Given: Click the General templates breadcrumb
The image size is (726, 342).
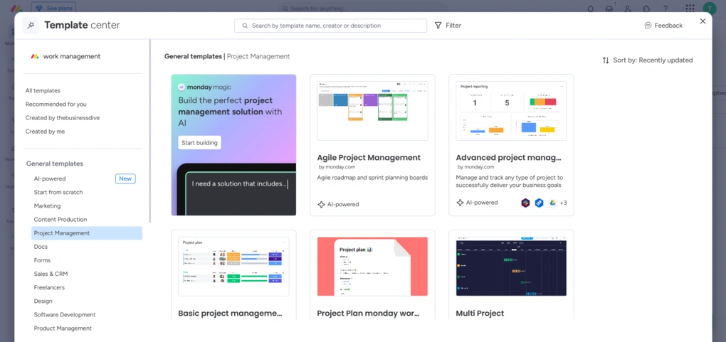Looking at the screenshot, I should pos(193,56).
